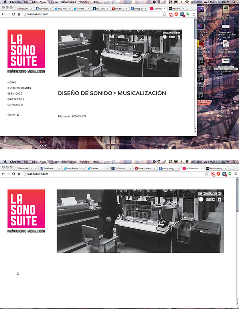Select the highlighted Screen shot 1280 x 800 desktop file

pyautogui.click(x=225, y=61)
